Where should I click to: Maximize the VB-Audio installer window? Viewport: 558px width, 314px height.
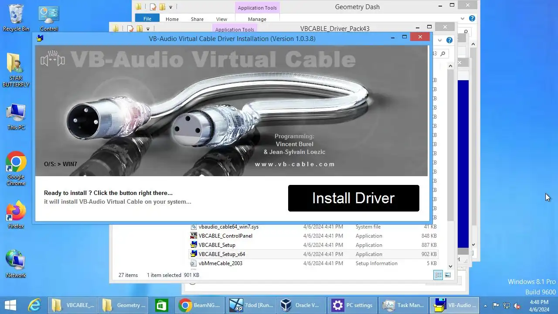(x=405, y=38)
